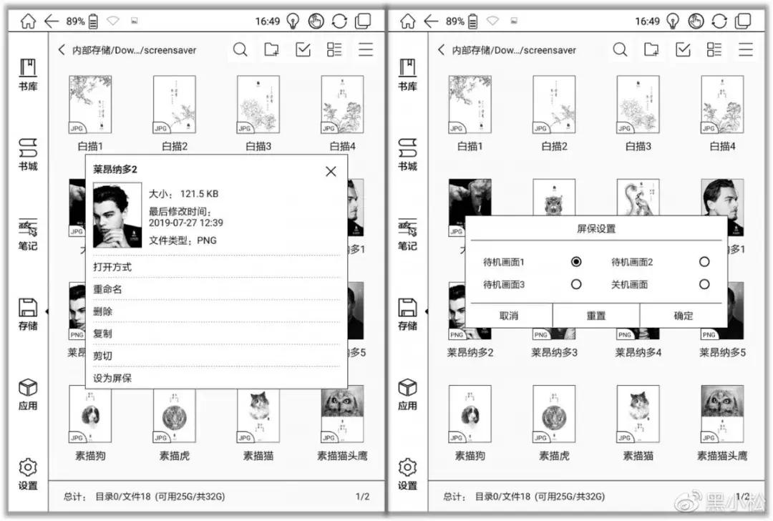This screenshot has width=773, height=521.
Task: Select the 待机画面2 radio button
Action: click(704, 262)
